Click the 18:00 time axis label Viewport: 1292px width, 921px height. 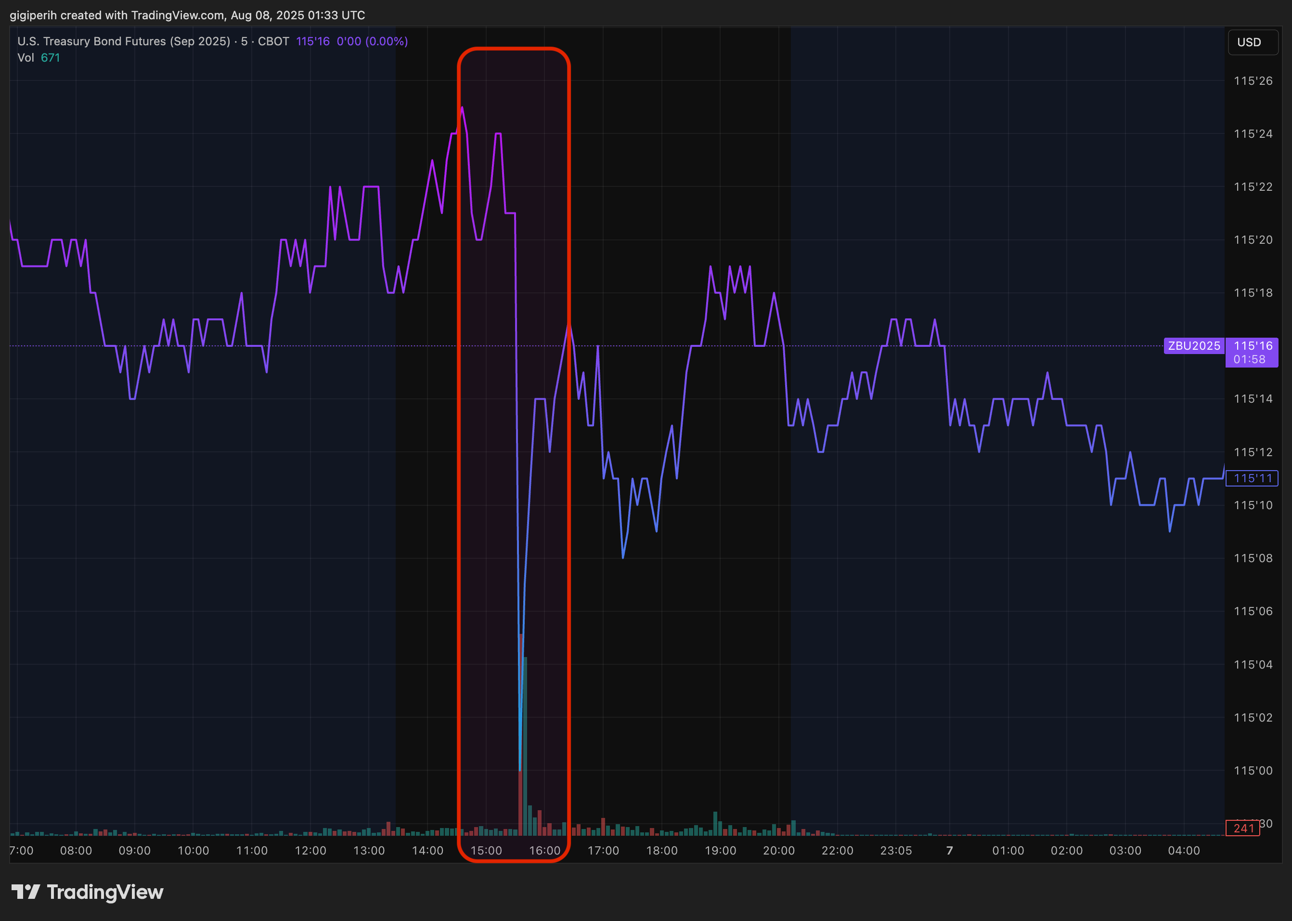pos(662,851)
